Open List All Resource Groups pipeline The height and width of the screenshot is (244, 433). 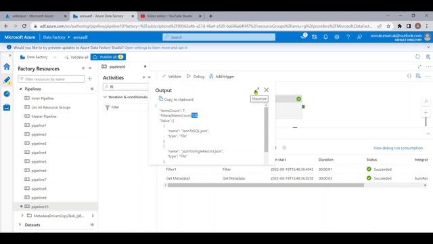pos(51,107)
